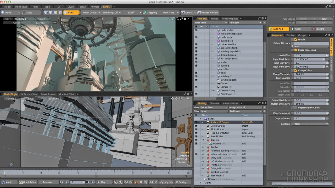Click the Audio speaker icon bottom left

pyautogui.click(x=4, y=182)
